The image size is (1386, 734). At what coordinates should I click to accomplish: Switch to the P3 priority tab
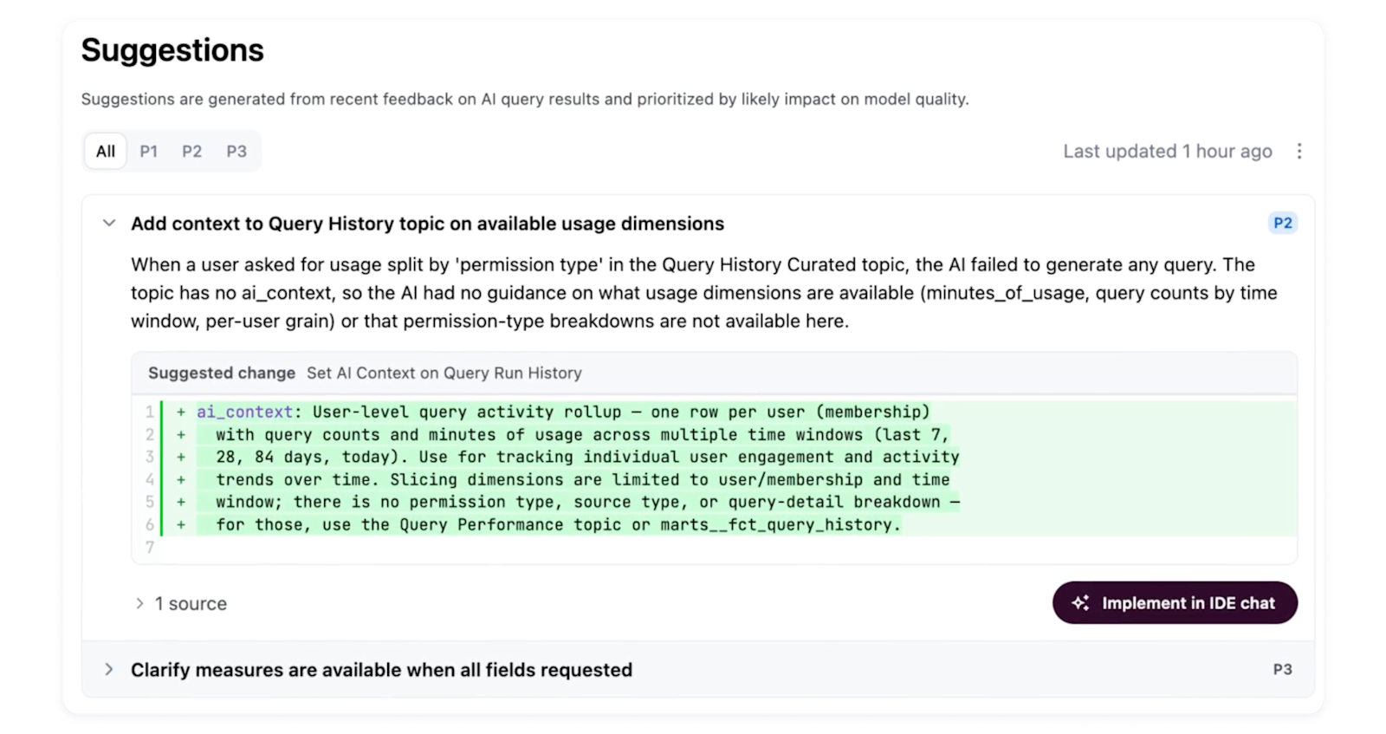(236, 152)
